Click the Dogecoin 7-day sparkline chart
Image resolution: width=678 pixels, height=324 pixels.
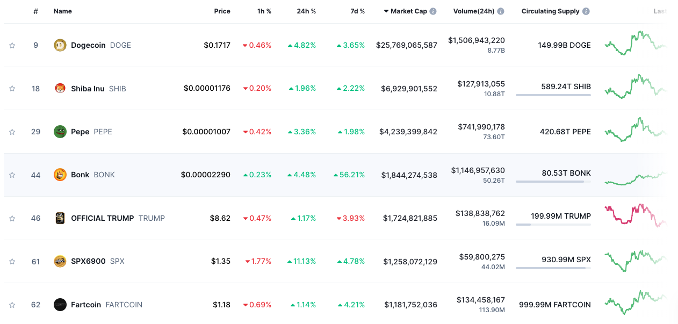click(636, 44)
